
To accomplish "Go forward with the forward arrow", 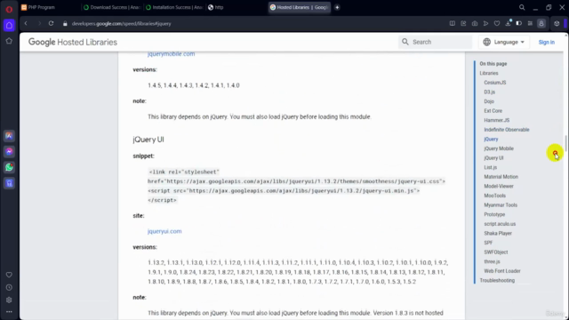I will [39, 24].
